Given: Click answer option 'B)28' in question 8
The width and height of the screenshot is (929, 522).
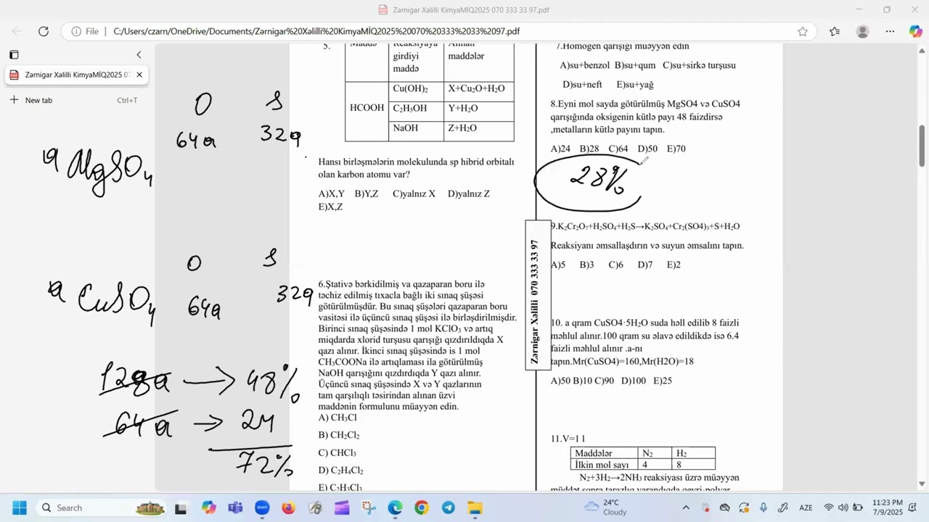Looking at the screenshot, I should coord(589,149).
